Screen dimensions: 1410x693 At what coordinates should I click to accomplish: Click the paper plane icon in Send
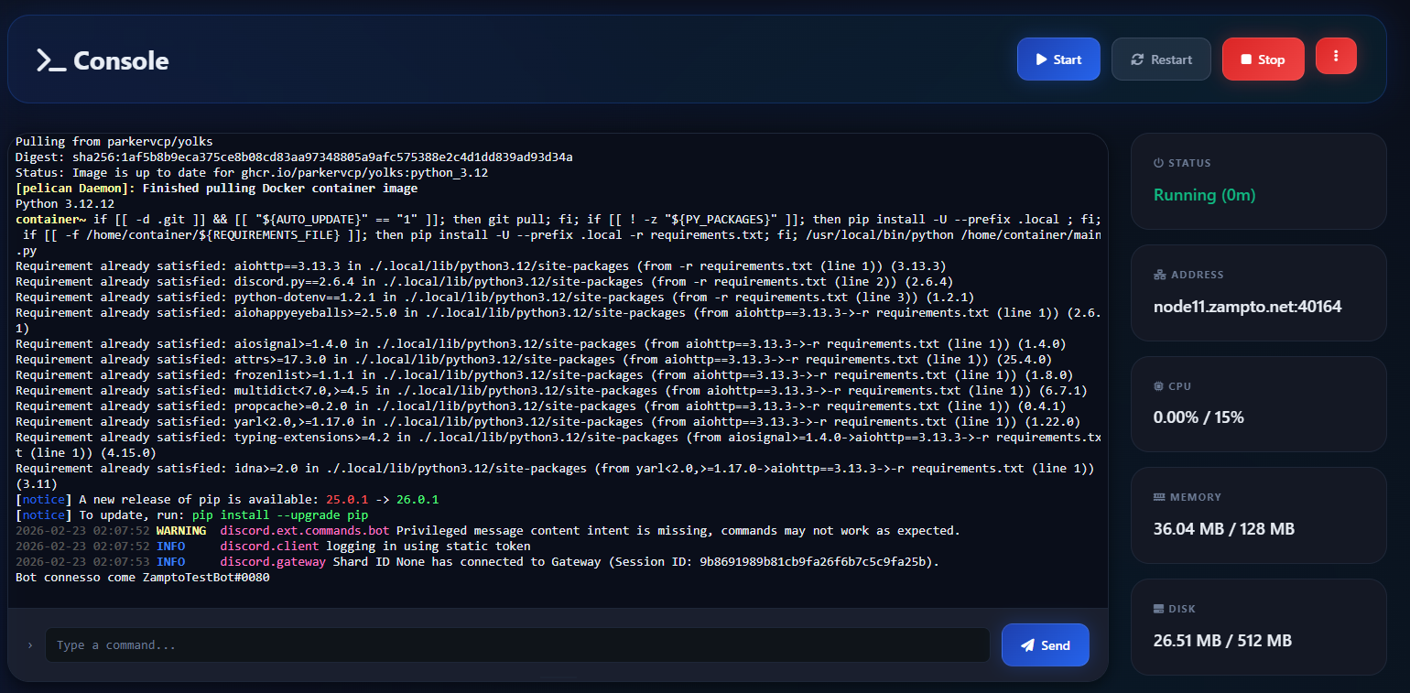coord(1027,645)
